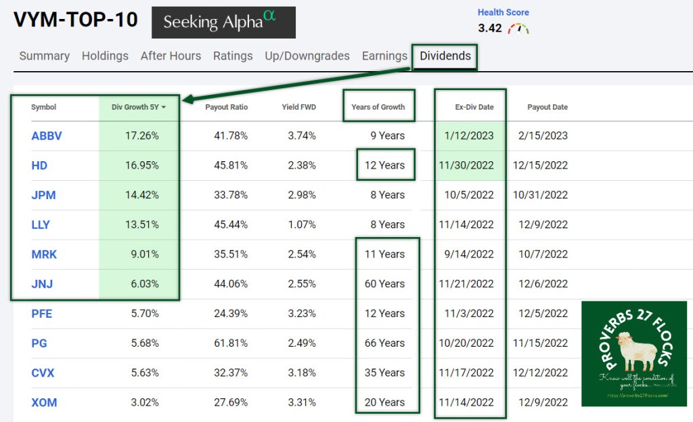
Task: Click the Seeking Alpha logo
Action: tap(223, 22)
